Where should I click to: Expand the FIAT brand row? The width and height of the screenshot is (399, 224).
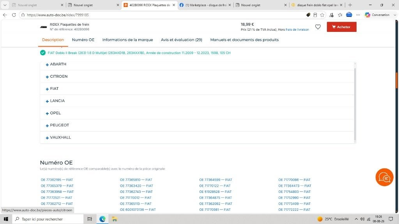tap(197, 89)
